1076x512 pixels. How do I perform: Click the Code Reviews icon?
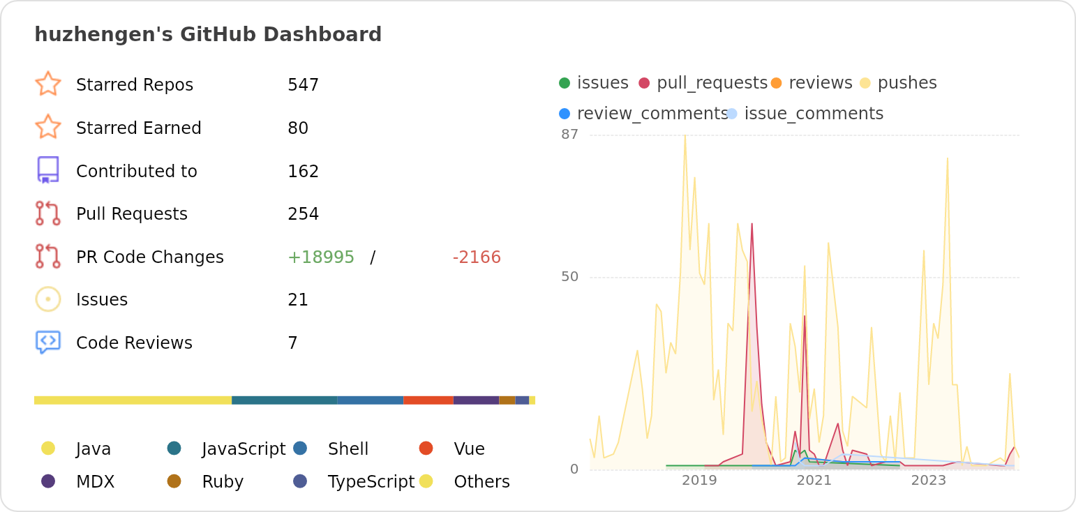[x=48, y=342]
